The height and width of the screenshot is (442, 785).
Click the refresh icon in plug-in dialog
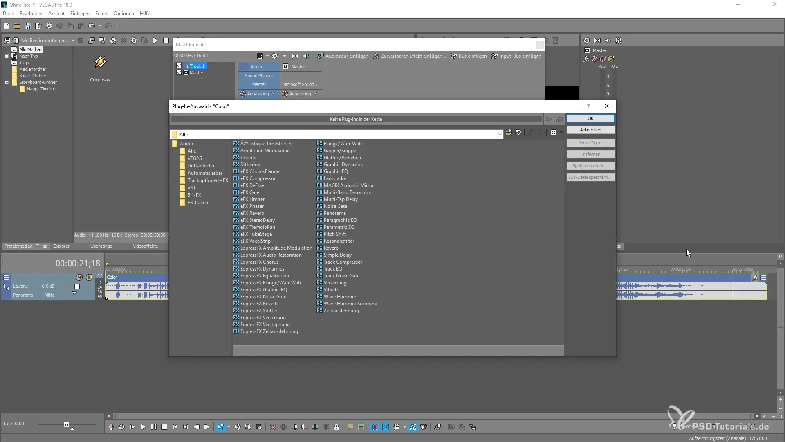coord(518,132)
